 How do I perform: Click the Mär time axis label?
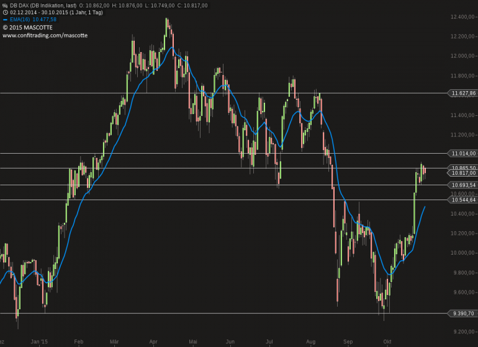point(114,341)
